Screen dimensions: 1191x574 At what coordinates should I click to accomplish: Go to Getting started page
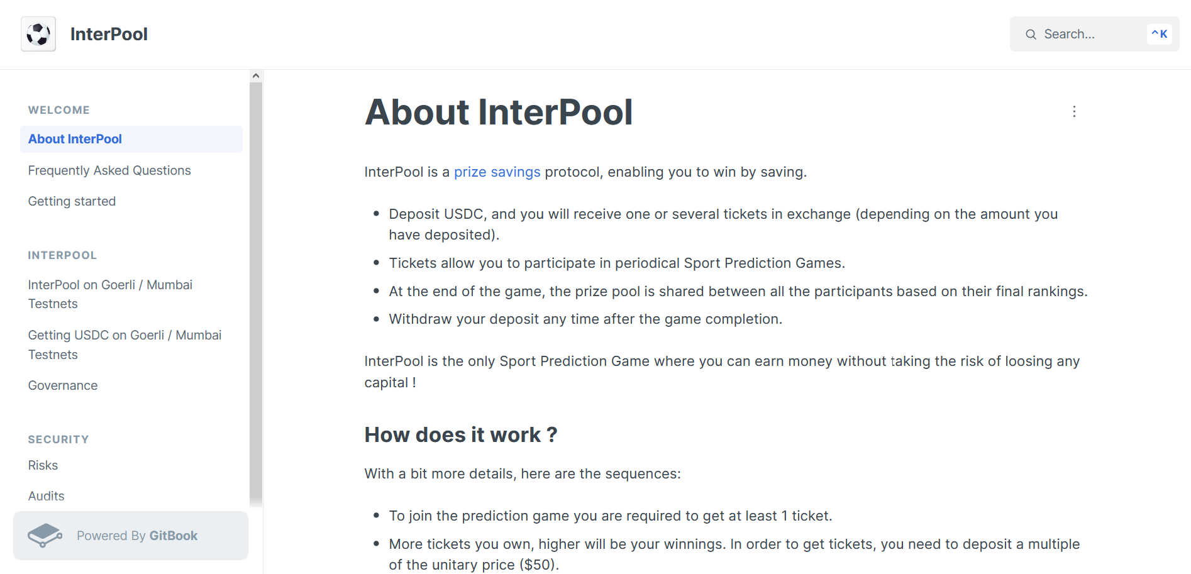(x=72, y=201)
